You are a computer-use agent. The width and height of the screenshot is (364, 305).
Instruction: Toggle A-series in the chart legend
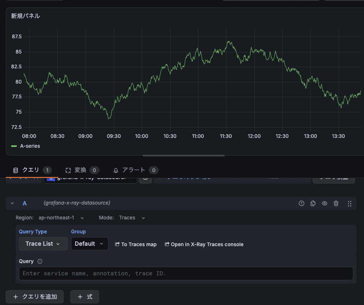(x=30, y=146)
